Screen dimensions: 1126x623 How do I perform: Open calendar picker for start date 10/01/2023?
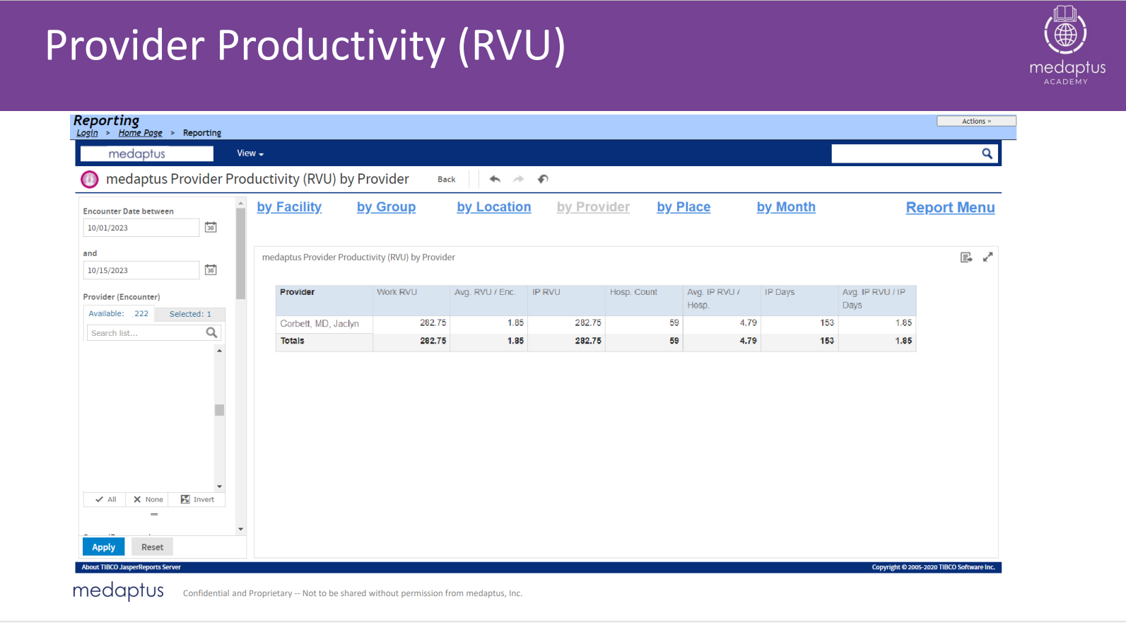click(x=211, y=227)
